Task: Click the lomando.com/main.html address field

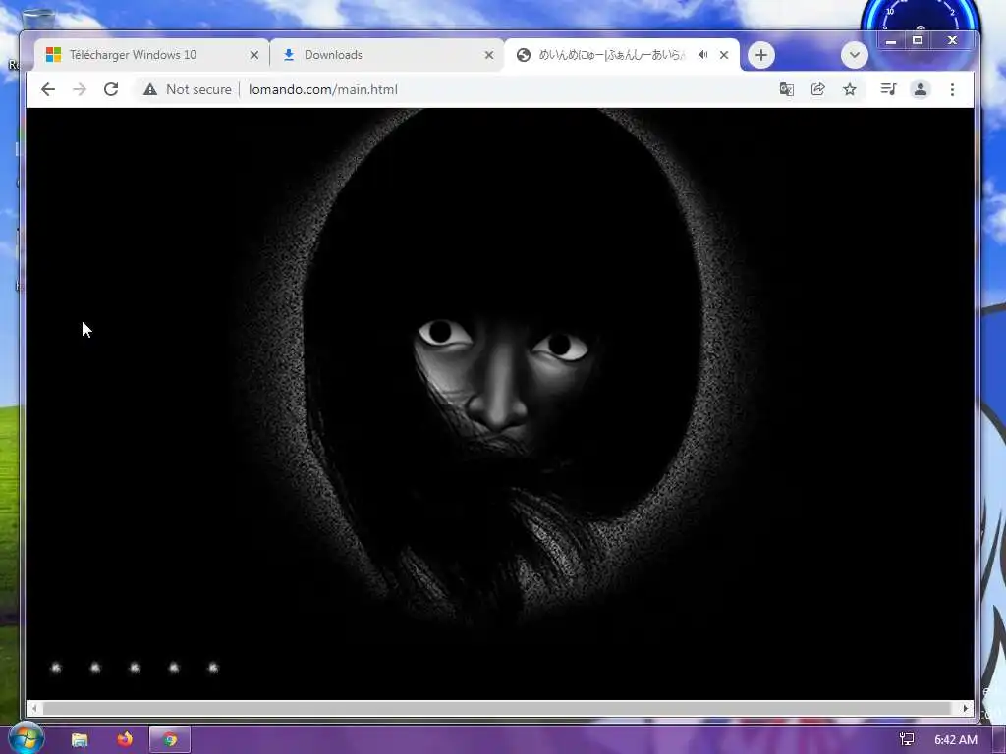Action: pos(322,89)
